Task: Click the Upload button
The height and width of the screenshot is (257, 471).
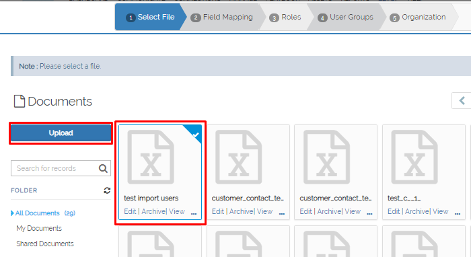Action: tap(61, 133)
